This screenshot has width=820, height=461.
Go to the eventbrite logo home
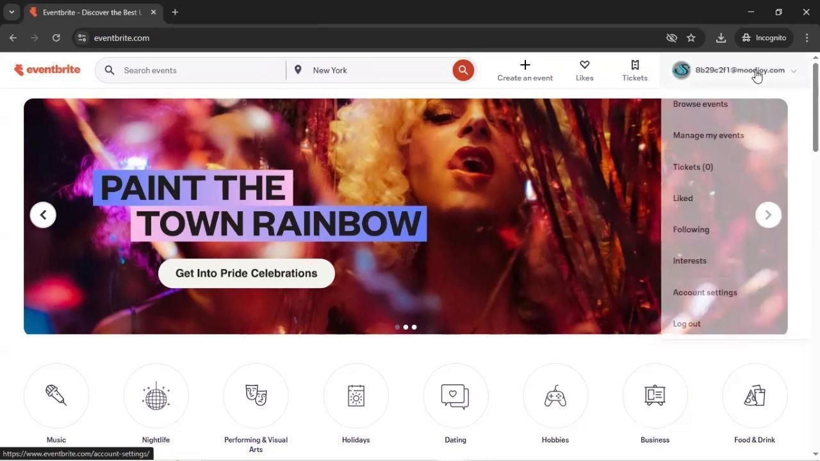47,70
